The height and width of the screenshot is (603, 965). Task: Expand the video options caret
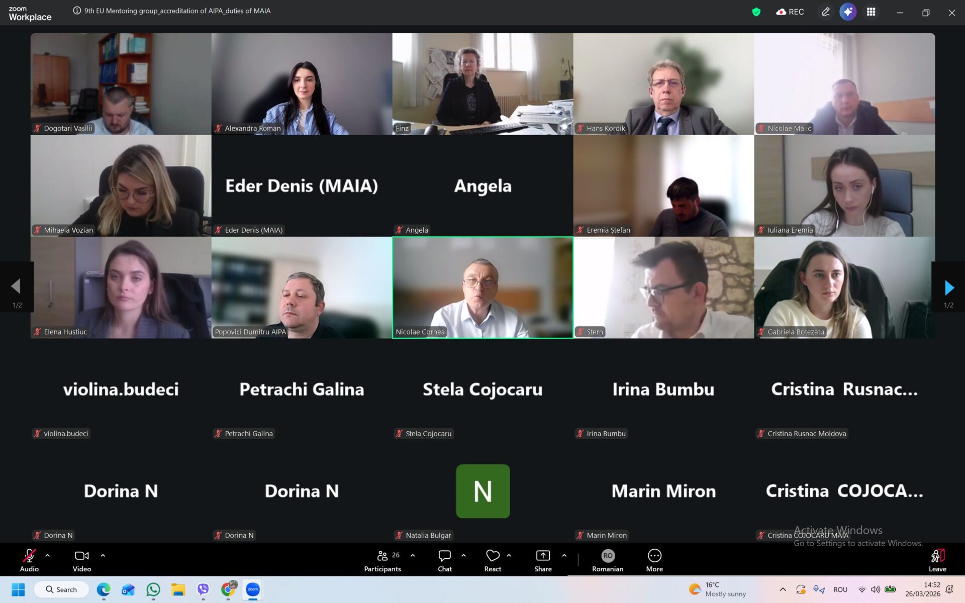point(103,555)
